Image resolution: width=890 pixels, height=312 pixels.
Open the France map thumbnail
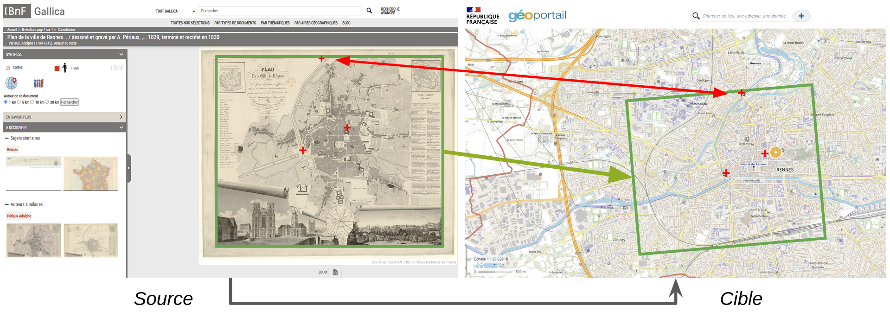click(x=91, y=174)
